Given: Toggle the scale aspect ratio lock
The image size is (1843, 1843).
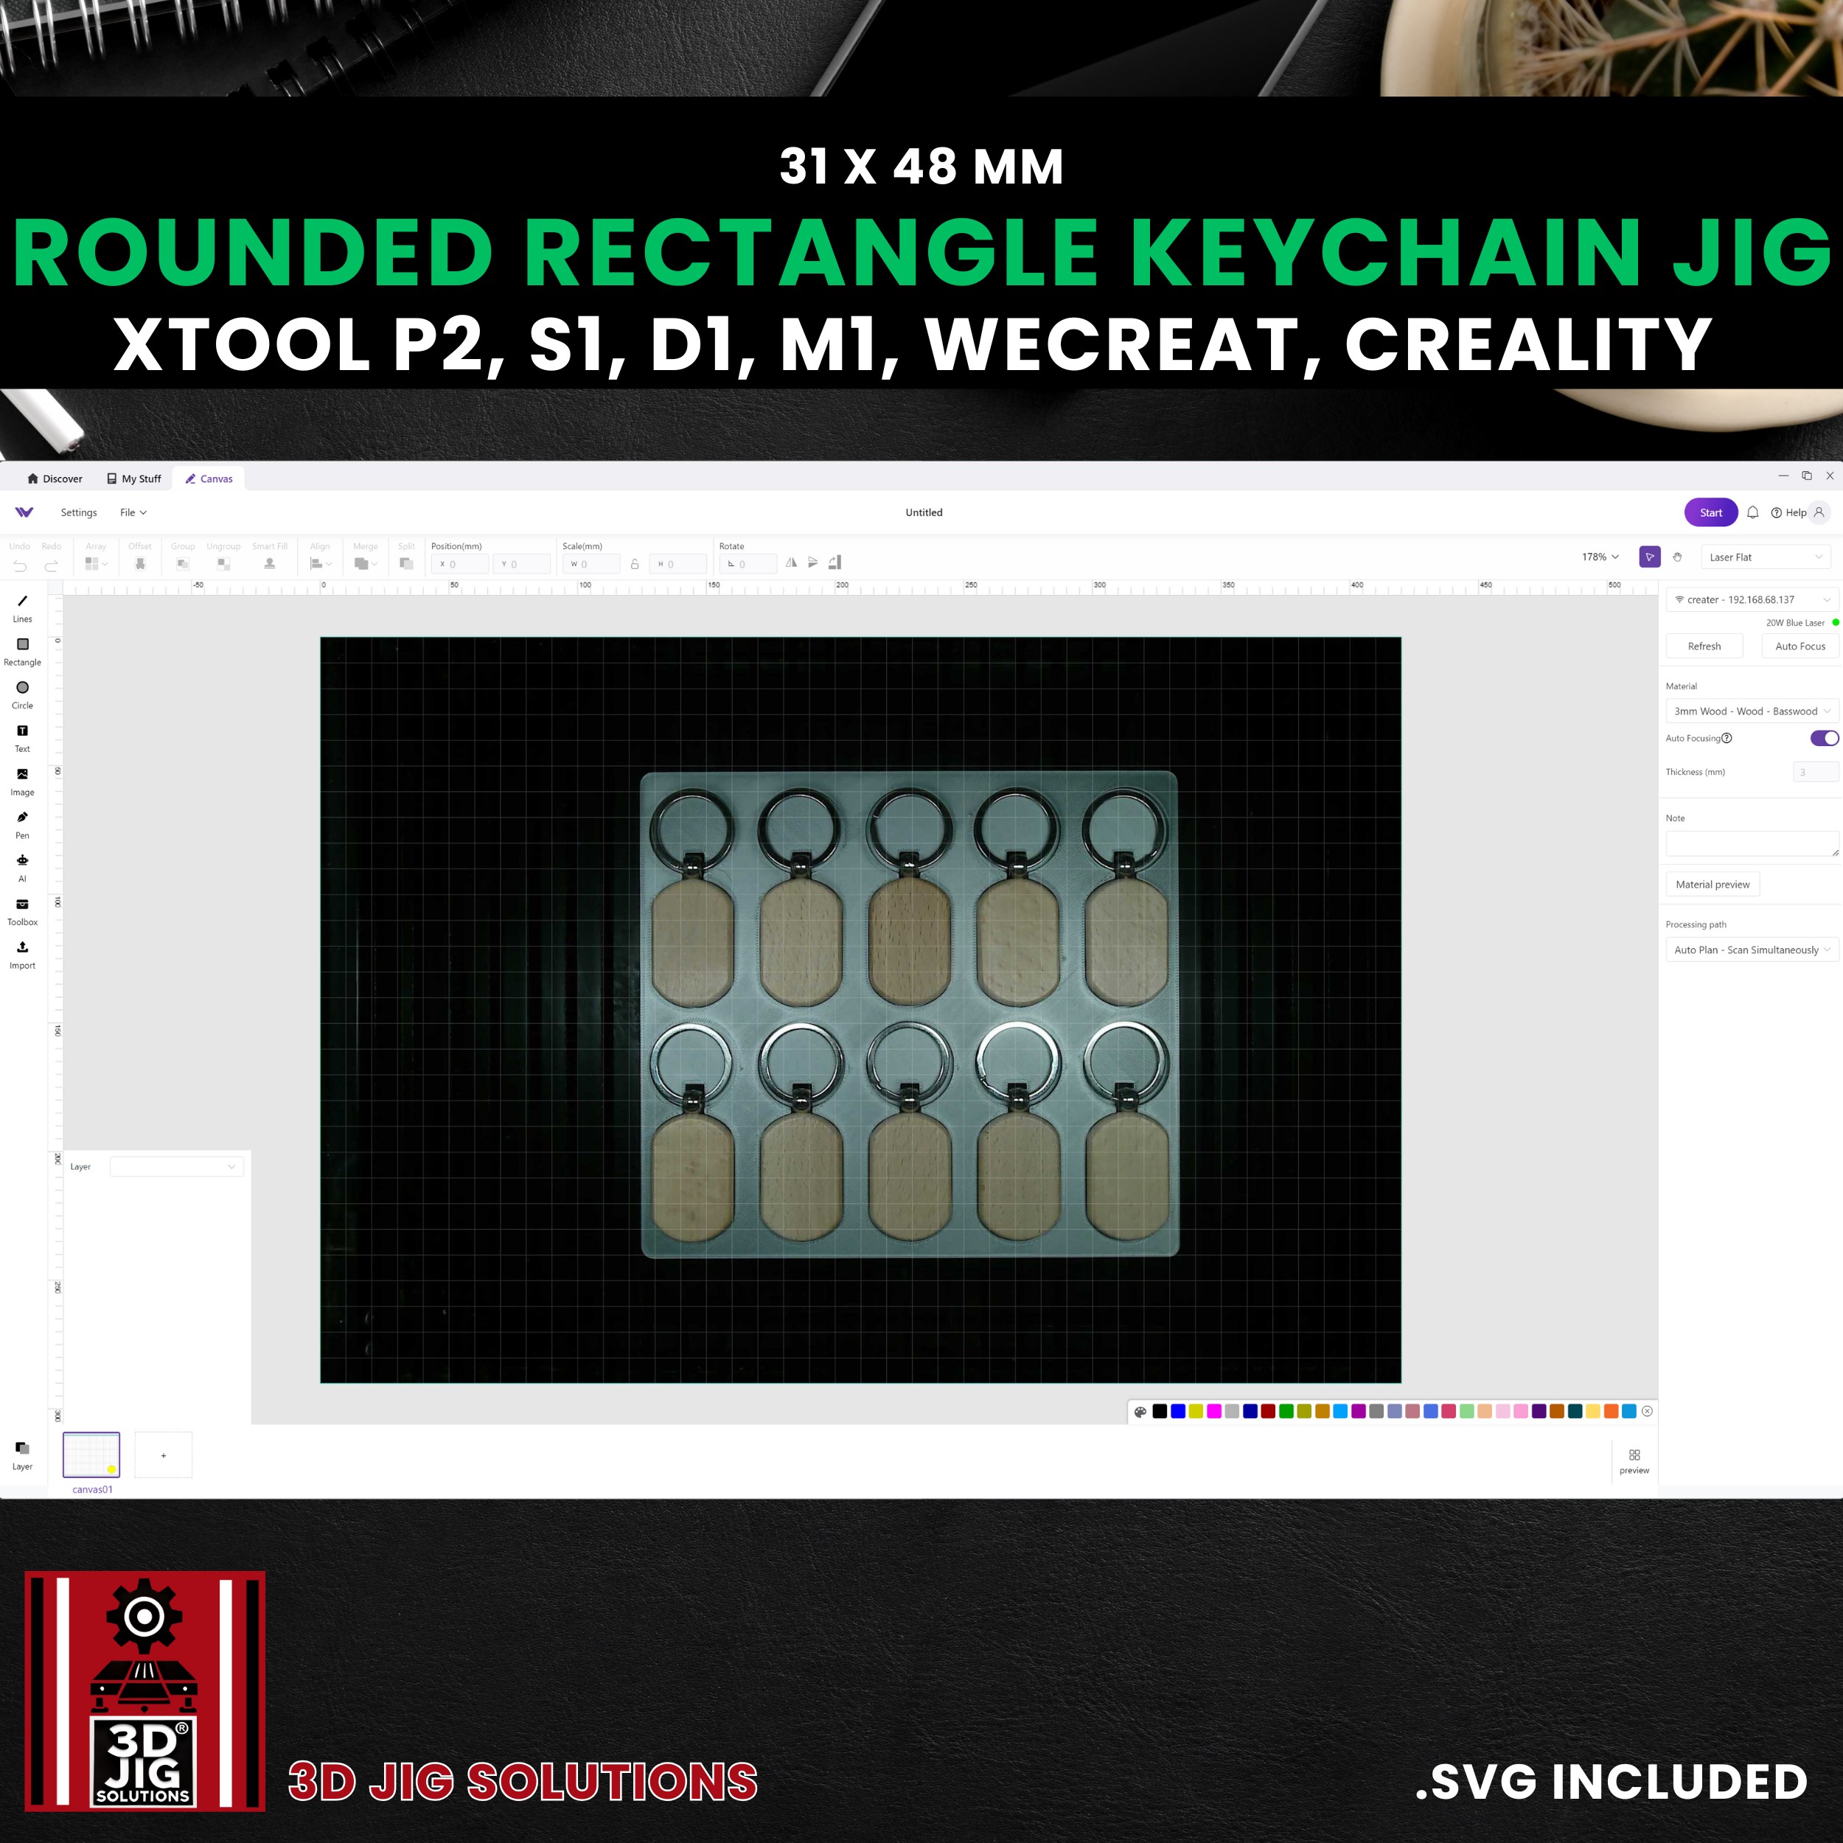Looking at the screenshot, I should click(x=635, y=564).
